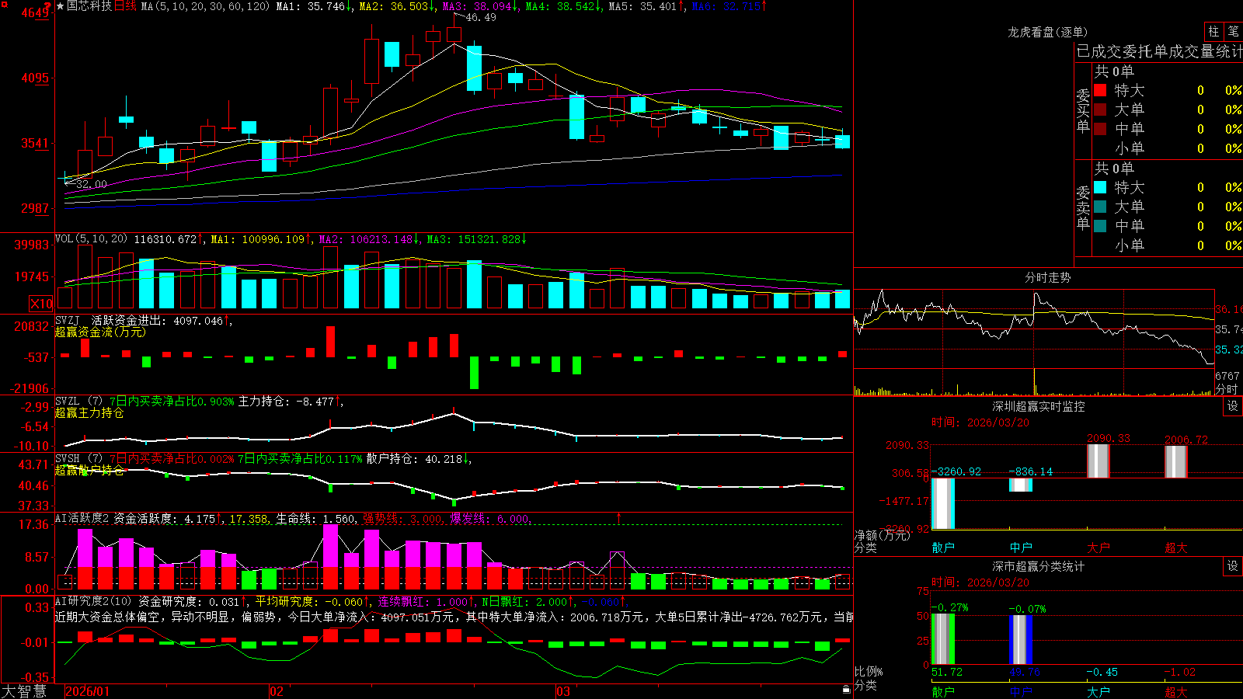Open 设 settings for 深市超赢分类统计
The height and width of the screenshot is (699, 1243).
1233,566
